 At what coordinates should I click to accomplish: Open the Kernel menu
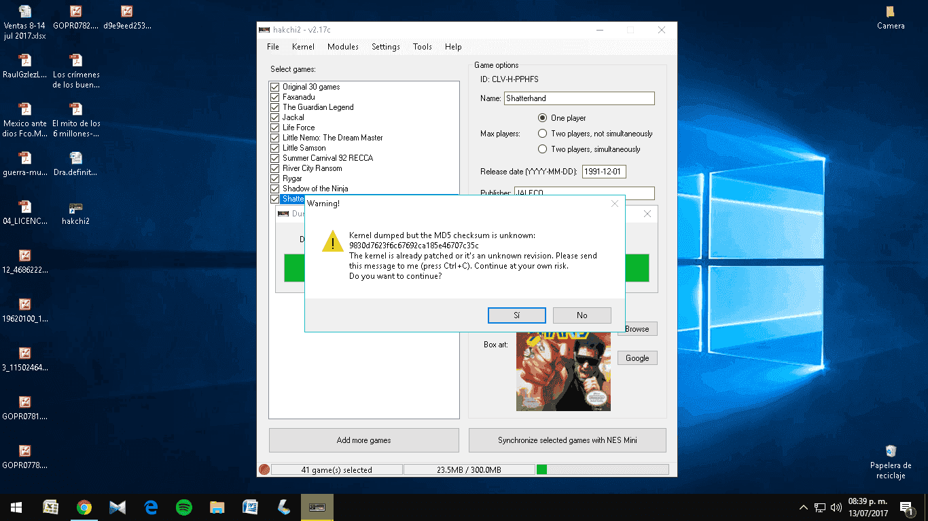[303, 47]
